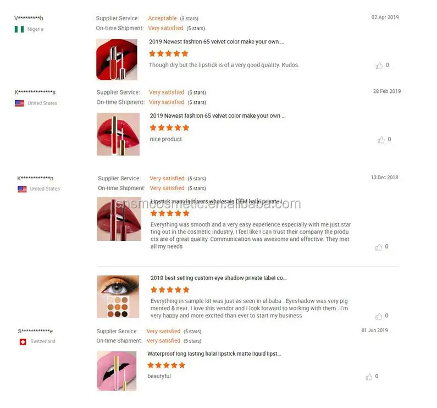Open '2018 best selling custom eye shadow' link
Screen dimensions: 437x408
pos(218,278)
